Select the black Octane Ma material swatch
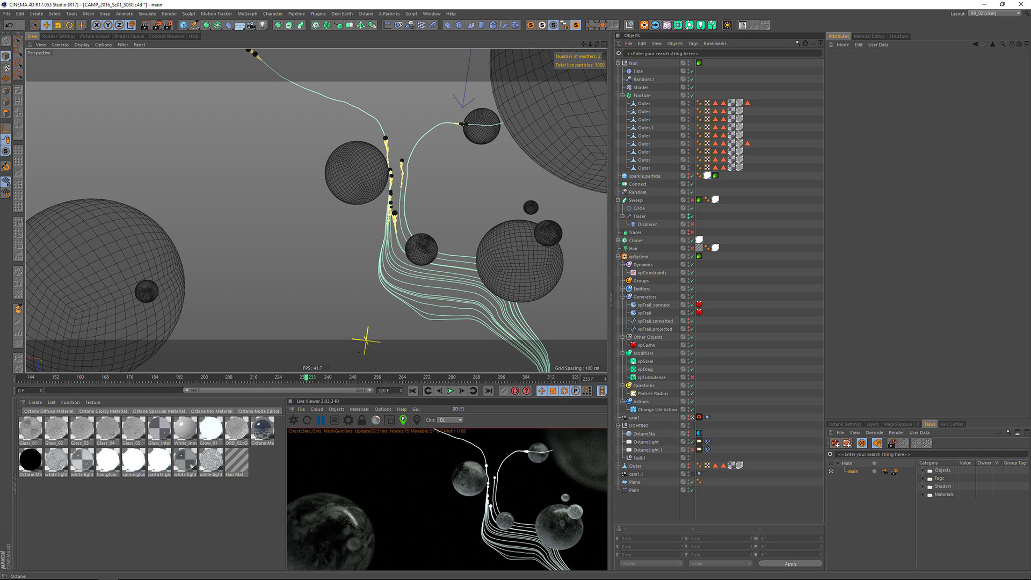This screenshot has height=580, width=1031. tap(30, 462)
